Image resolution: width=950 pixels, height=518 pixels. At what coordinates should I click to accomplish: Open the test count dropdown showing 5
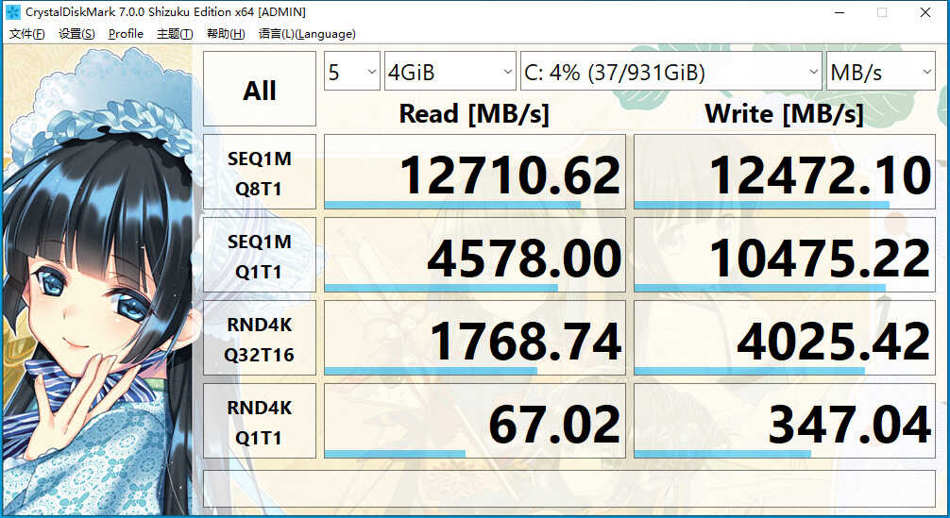point(352,72)
